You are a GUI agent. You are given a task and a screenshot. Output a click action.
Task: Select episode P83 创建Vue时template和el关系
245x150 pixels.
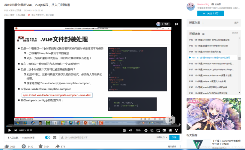click(x=212, y=46)
